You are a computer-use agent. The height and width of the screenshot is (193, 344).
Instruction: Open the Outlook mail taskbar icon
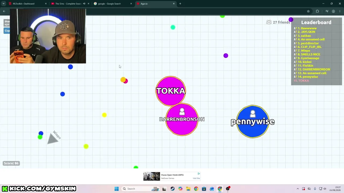[x=212, y=189]
